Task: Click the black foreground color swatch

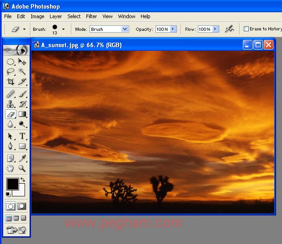Action: pos(12,184)
